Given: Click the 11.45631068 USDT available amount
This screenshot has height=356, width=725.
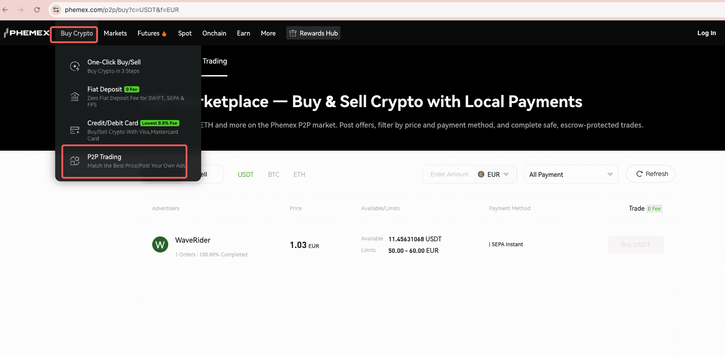Looking at the screenshot, I should (x=415, y=239).
